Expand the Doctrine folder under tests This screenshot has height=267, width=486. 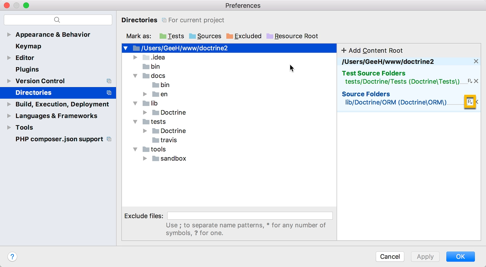point(145,131)
